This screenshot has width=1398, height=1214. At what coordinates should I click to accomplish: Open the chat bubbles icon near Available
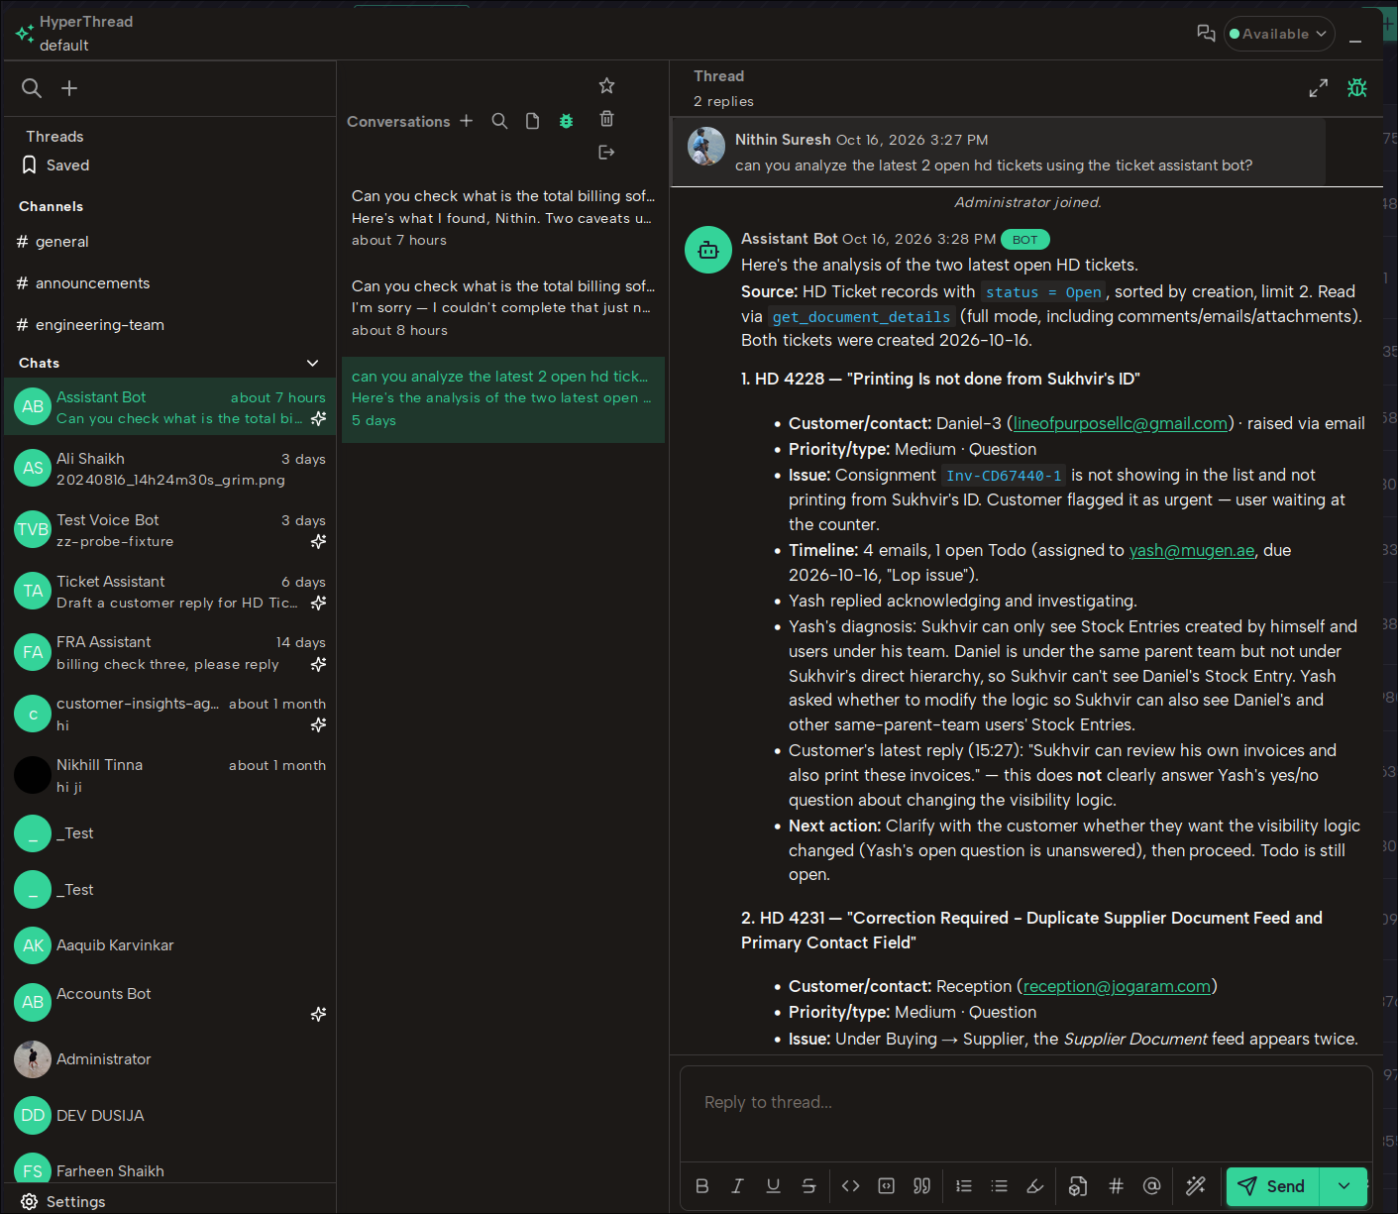click(x=1206, y=34)
